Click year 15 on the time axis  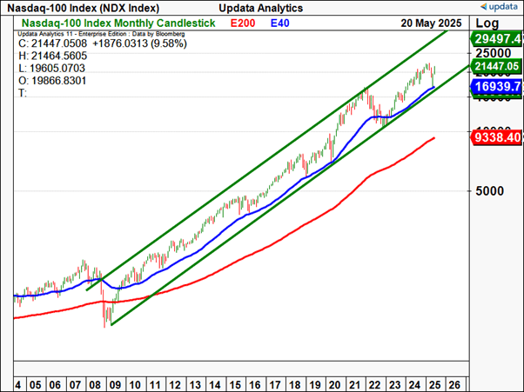235,385
